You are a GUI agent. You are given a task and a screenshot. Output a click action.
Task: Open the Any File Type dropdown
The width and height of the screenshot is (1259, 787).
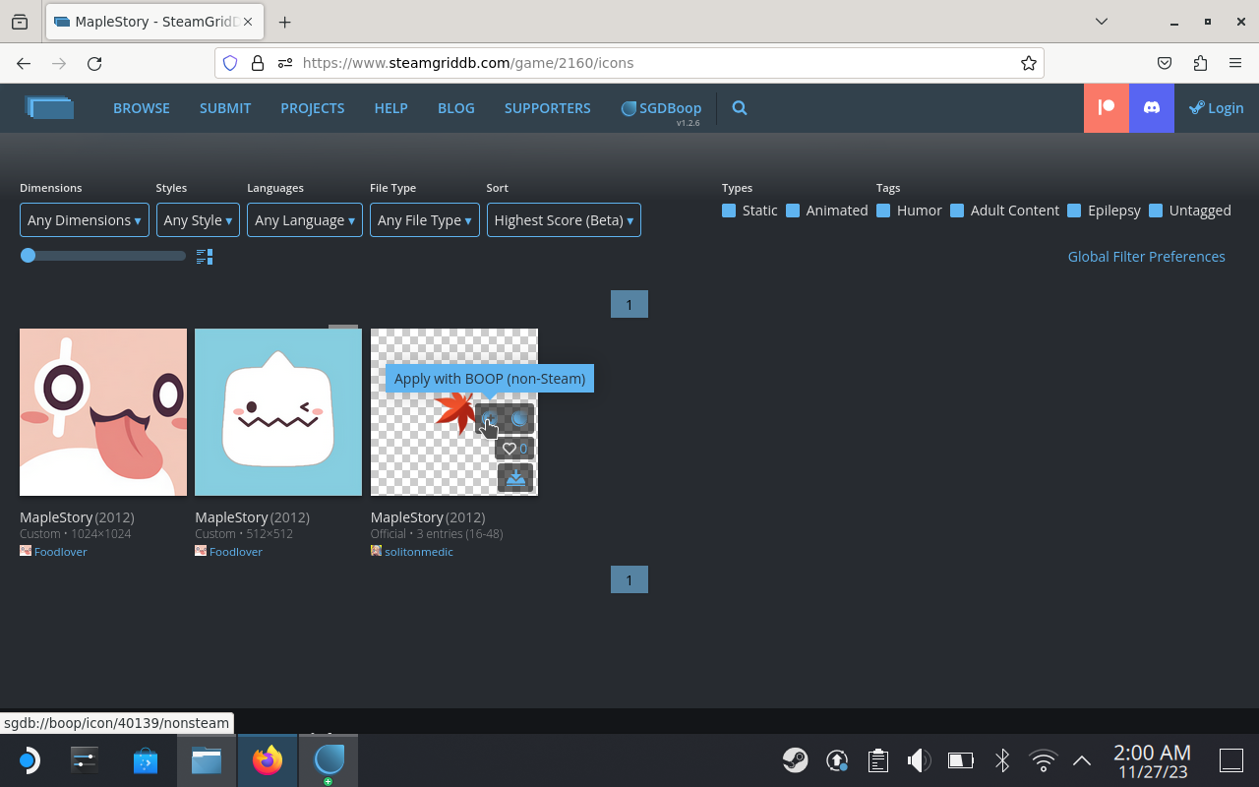click(x=425, y=220)
